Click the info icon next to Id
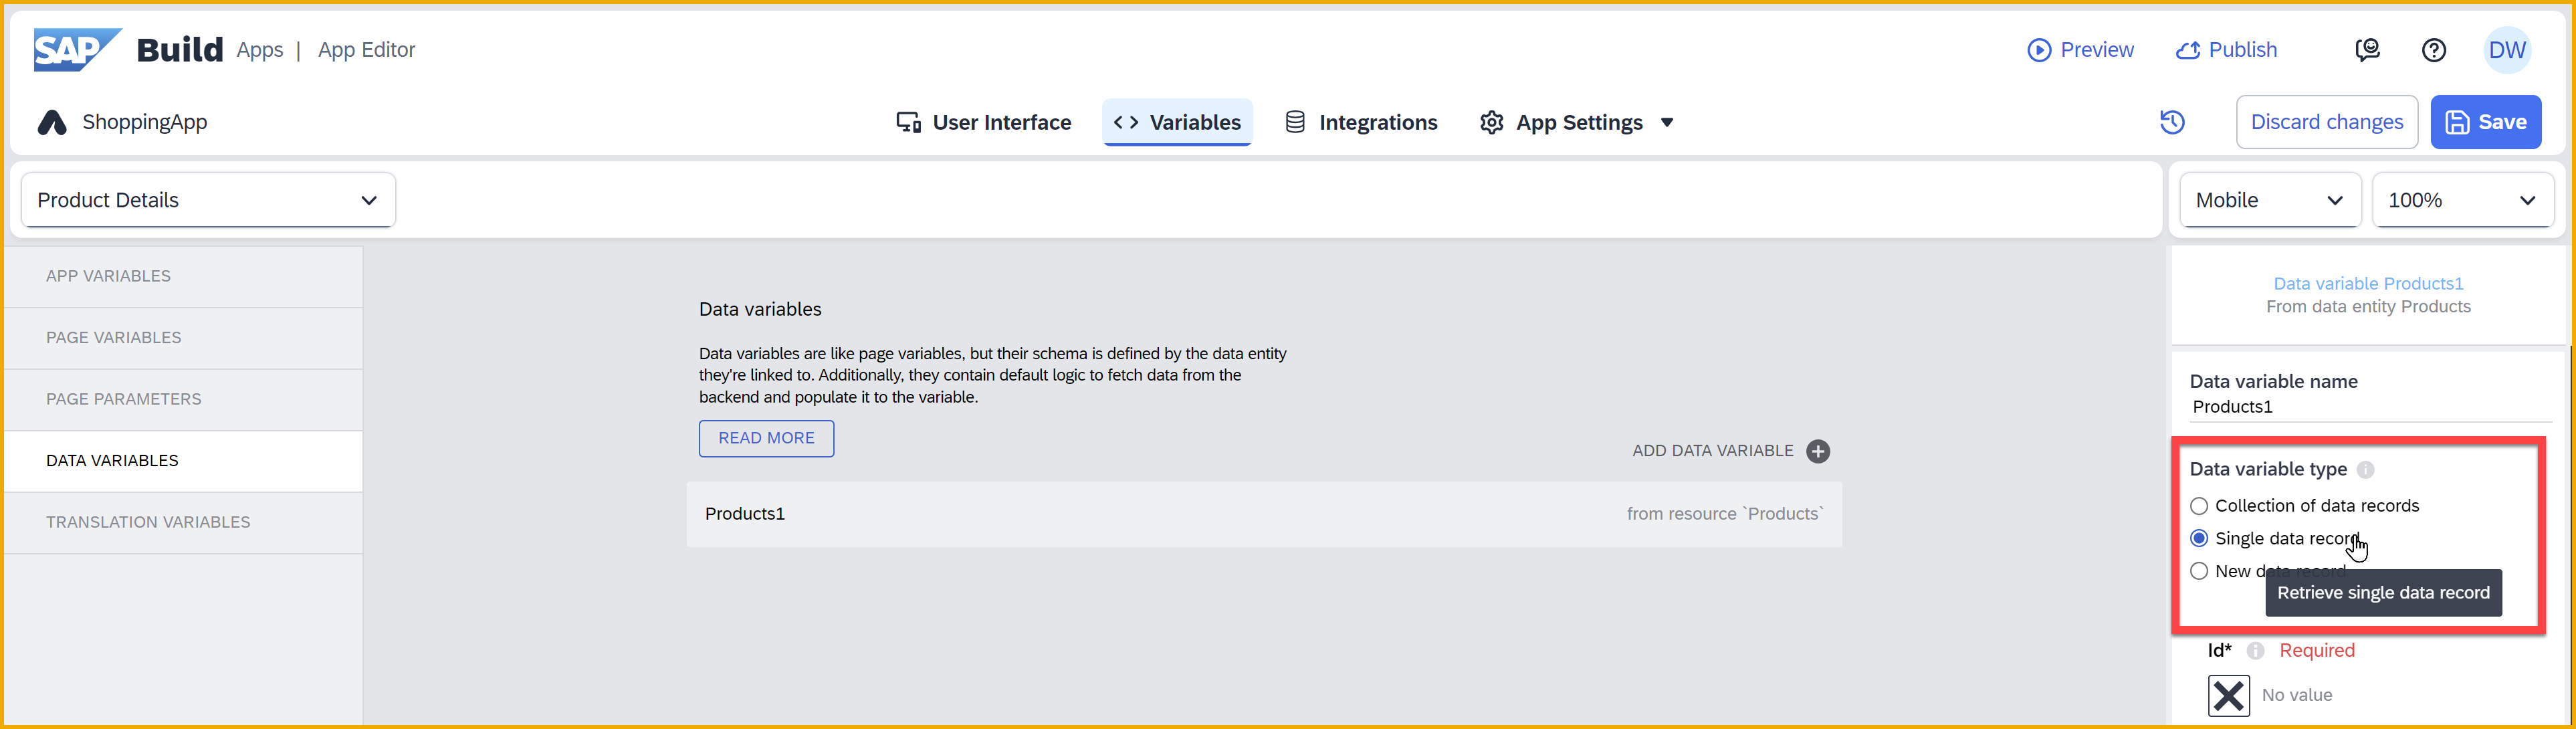This screenshot has width=2576, height=729. point(2255,651)
